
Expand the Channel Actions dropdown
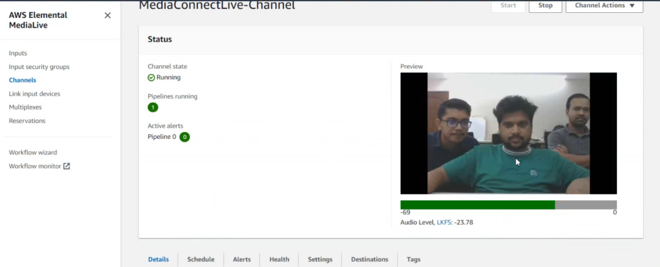(x=604, y=5)
